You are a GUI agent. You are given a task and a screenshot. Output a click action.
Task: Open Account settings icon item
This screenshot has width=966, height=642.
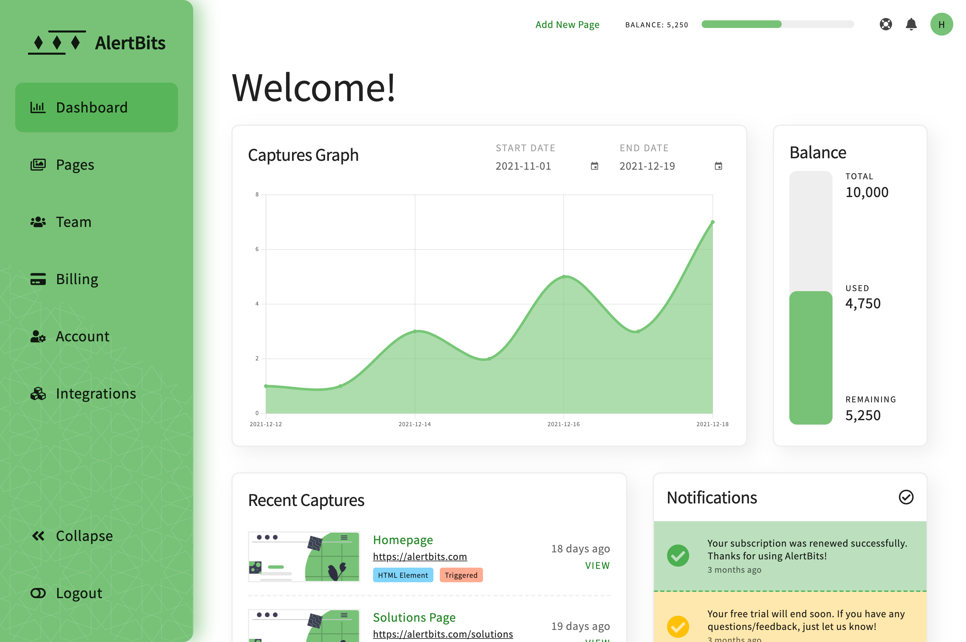point(38,336)
